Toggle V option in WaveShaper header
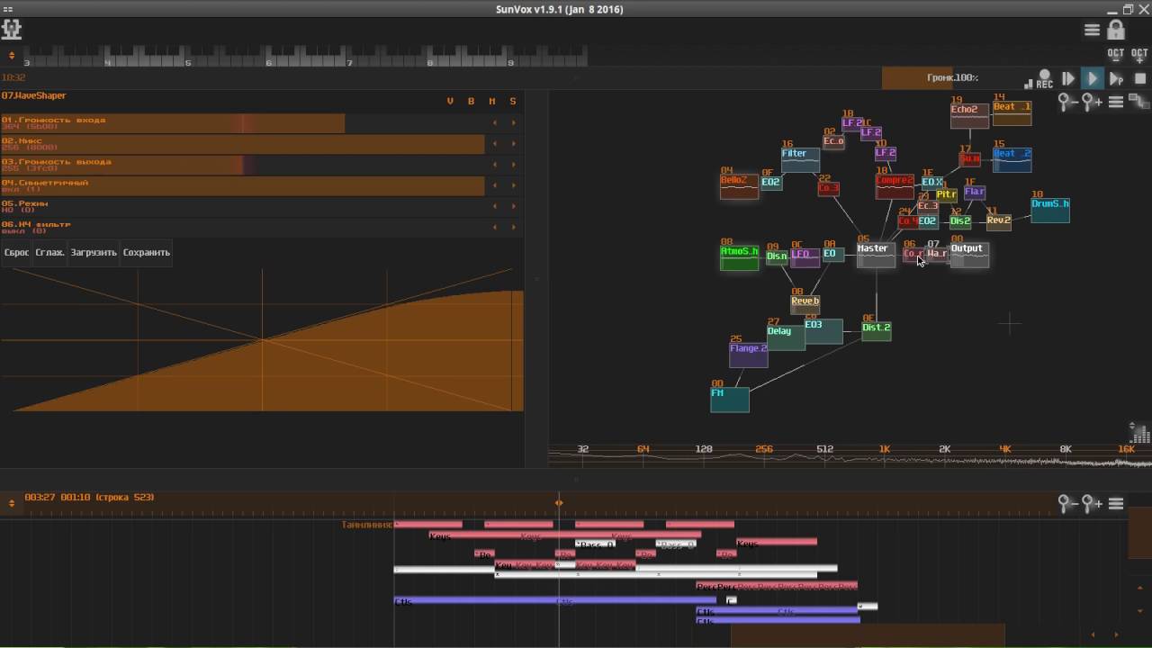Viewport: 1152px width, 648px height. click(450, 101)
